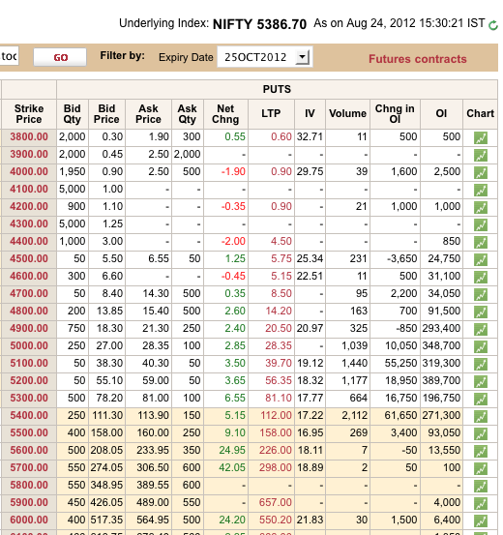The image size is (503, 535).
Task: Click the LTP column header
Action: (x=271, y=114)
